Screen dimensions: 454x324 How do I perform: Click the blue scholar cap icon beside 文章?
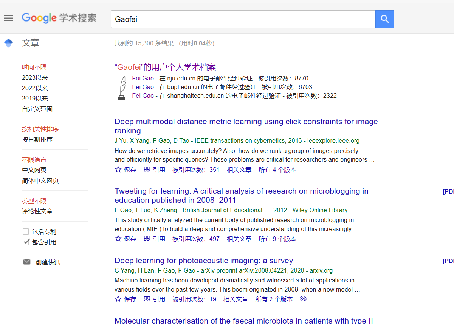tap(8, 43)
